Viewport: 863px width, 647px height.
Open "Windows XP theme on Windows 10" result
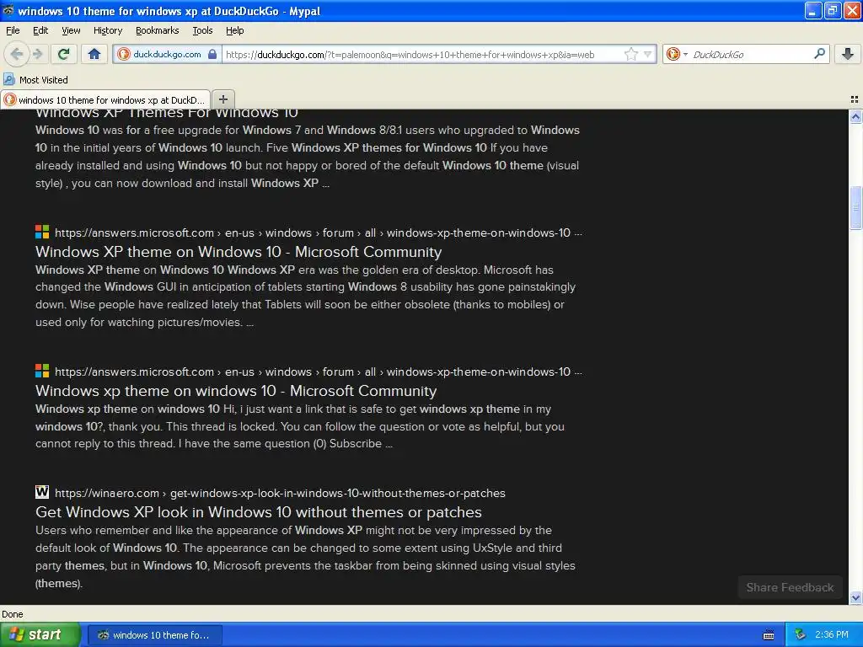(x=239, y=252)
